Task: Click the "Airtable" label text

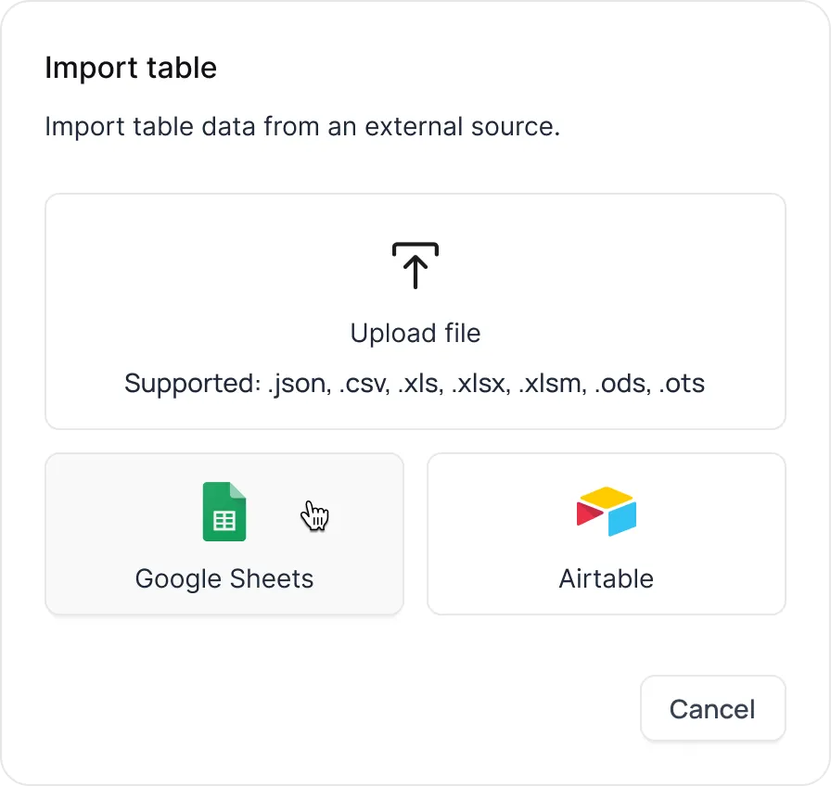Action: (x=607, y=579)
